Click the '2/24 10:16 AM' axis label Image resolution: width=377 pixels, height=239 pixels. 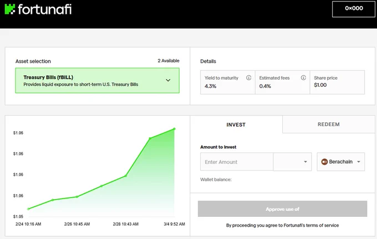click(x=28, y=224)
